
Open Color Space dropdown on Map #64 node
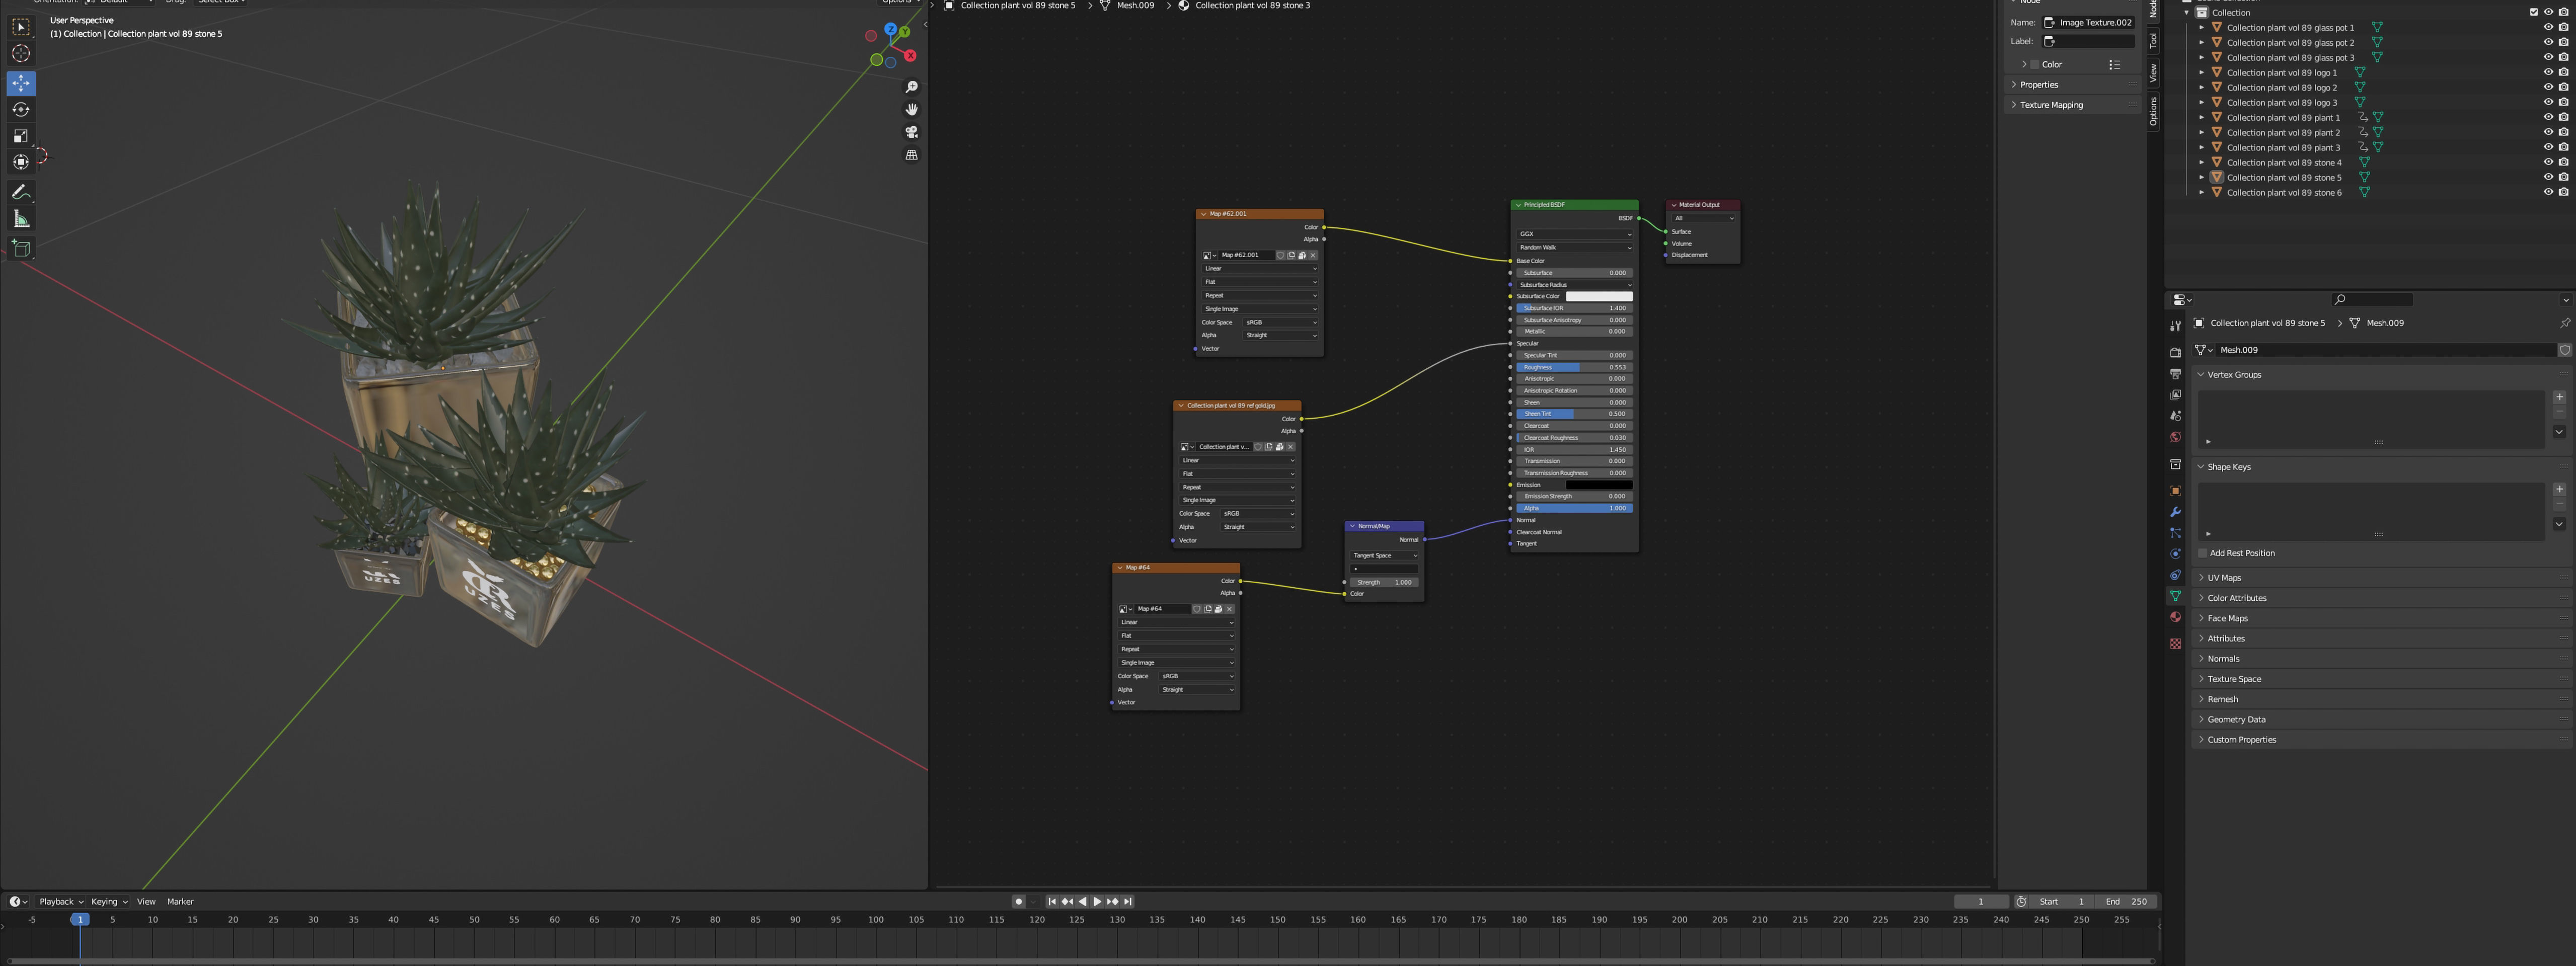pyautogui.click(x=1196, y=676)
